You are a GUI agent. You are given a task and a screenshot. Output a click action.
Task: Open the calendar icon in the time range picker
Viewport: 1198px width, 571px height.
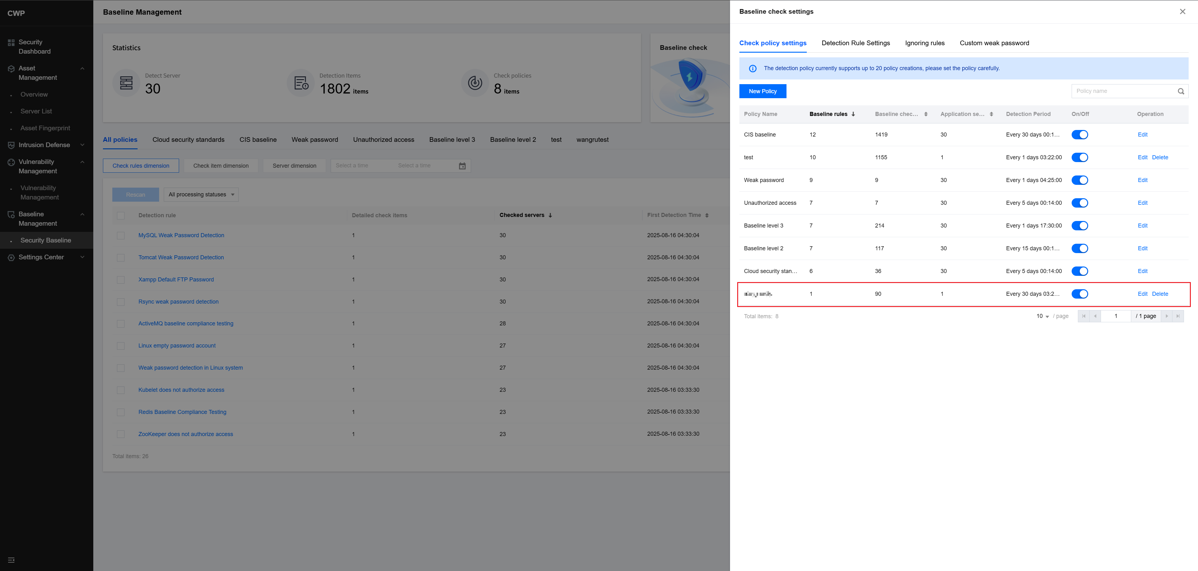(x=462, y=166)
